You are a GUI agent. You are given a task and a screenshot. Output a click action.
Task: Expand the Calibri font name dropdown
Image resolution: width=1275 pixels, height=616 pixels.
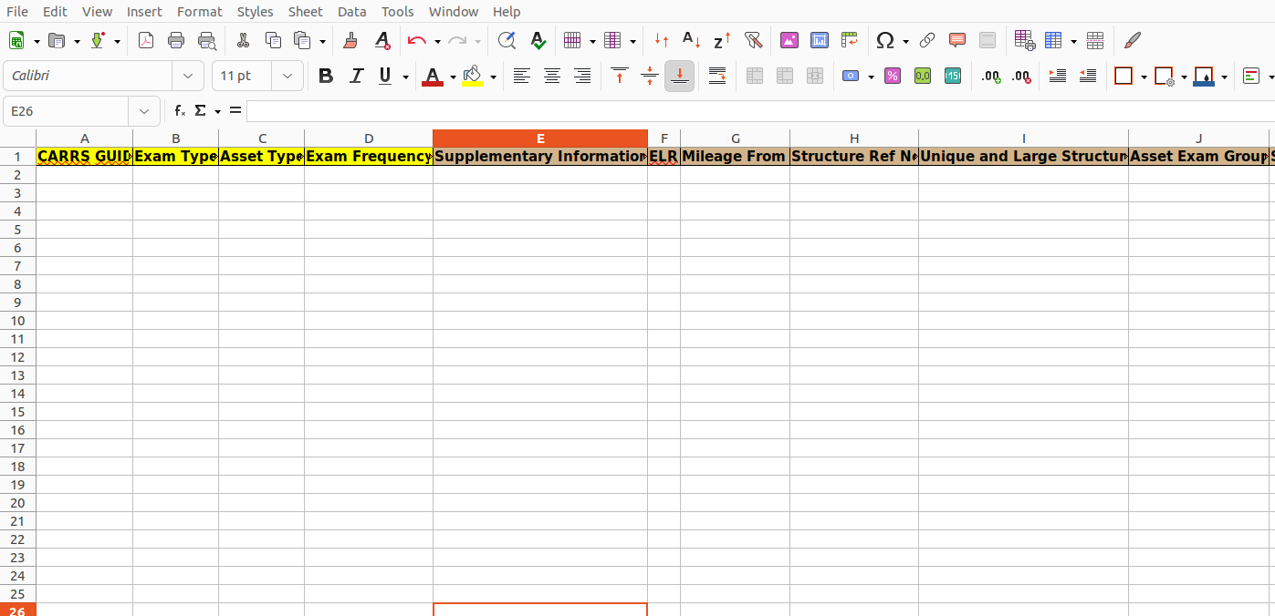click(x=188, y=76)
